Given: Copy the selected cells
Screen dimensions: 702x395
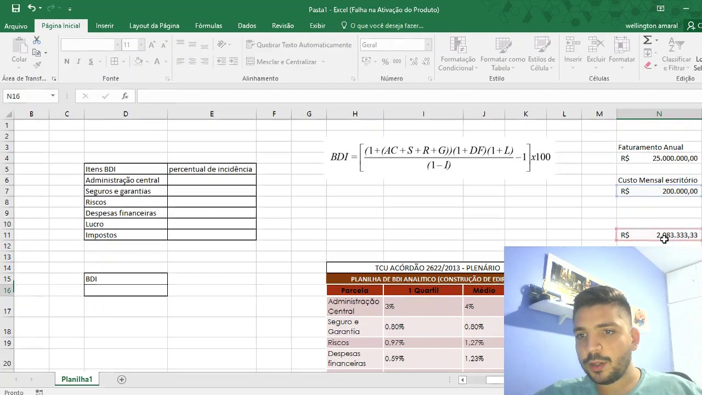Looking at the screenshot, I should [37, 53].
